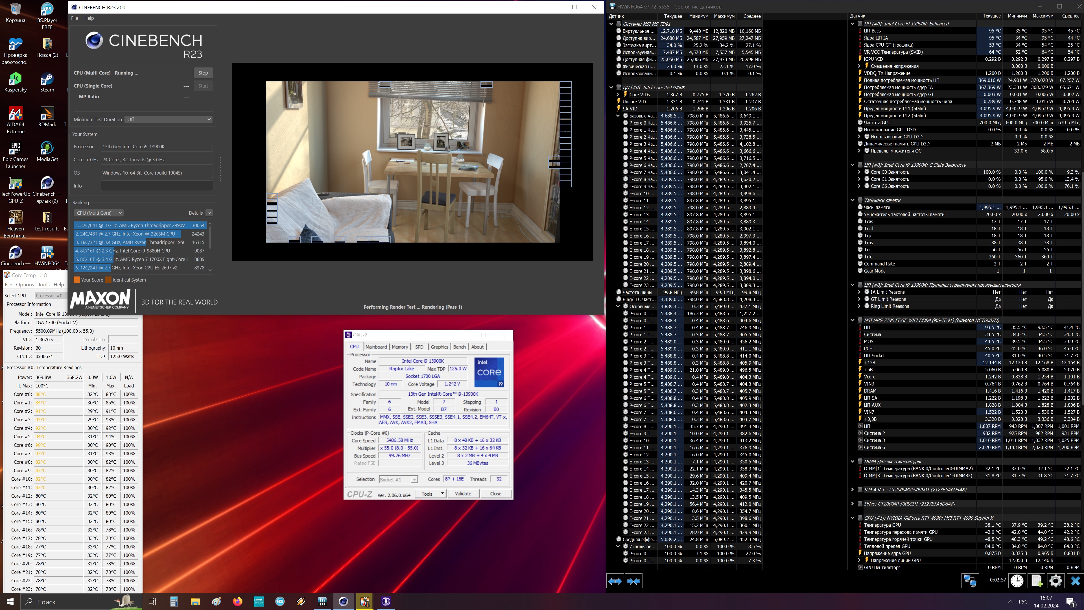
Task: Close sensors with the blue X icon
Action: click(1075, 581)
